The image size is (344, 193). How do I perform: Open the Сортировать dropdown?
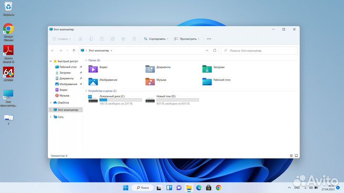click(x=156, y=39)
